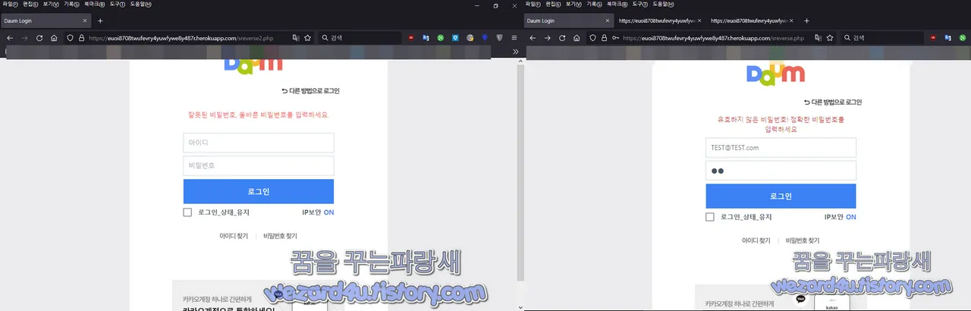Screen dimensions: 971x311
Task: Open 파일 menu in left window
Action: [9, 5]
